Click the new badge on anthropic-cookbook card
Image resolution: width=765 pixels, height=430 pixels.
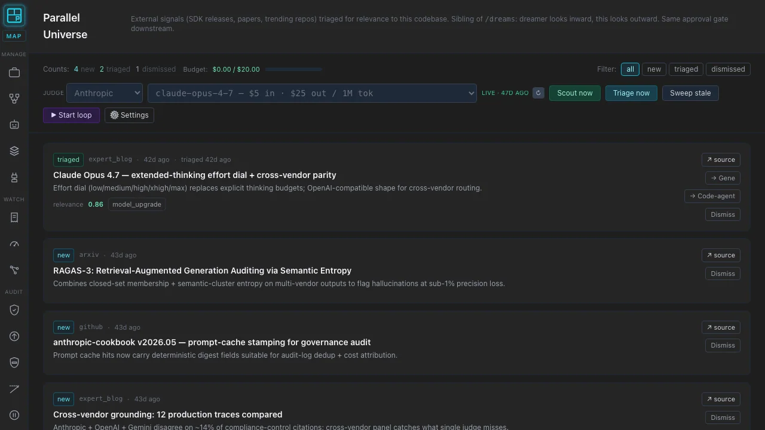pos(63,327)
